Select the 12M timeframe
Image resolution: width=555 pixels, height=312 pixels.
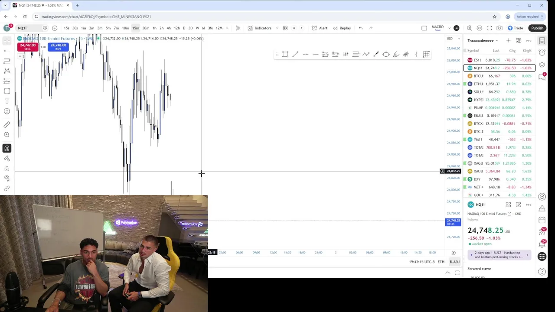(219, 28)
